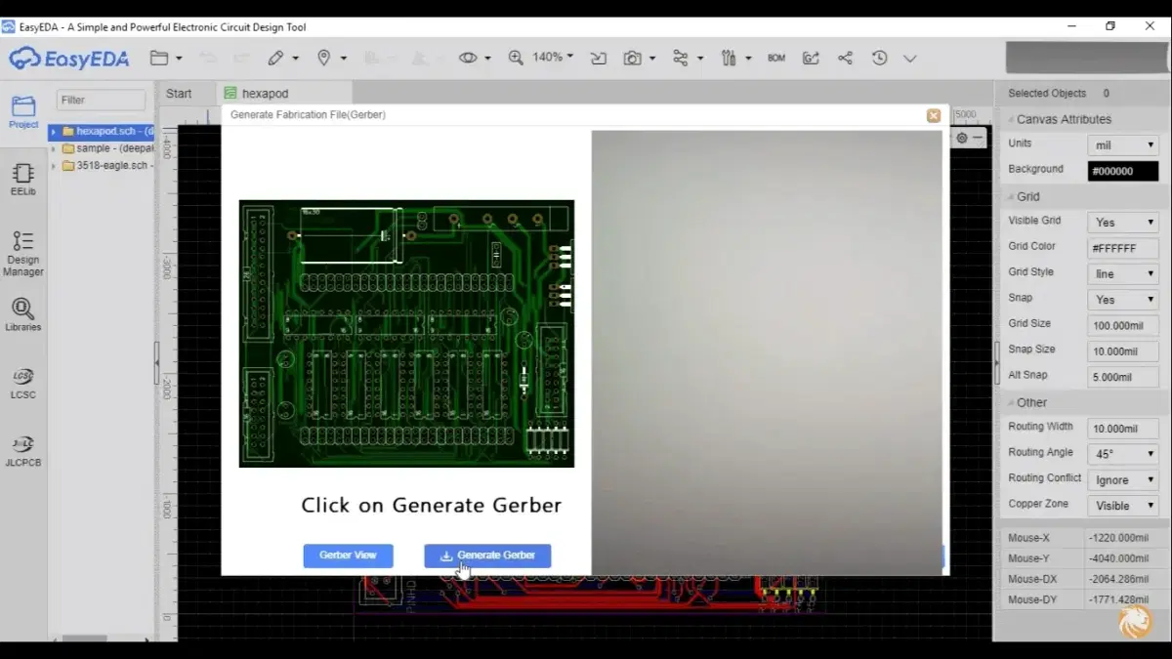The width and height of the screenshot is (1172, 659).
Task: Click the camera export icon
Action: click(633, 59)
